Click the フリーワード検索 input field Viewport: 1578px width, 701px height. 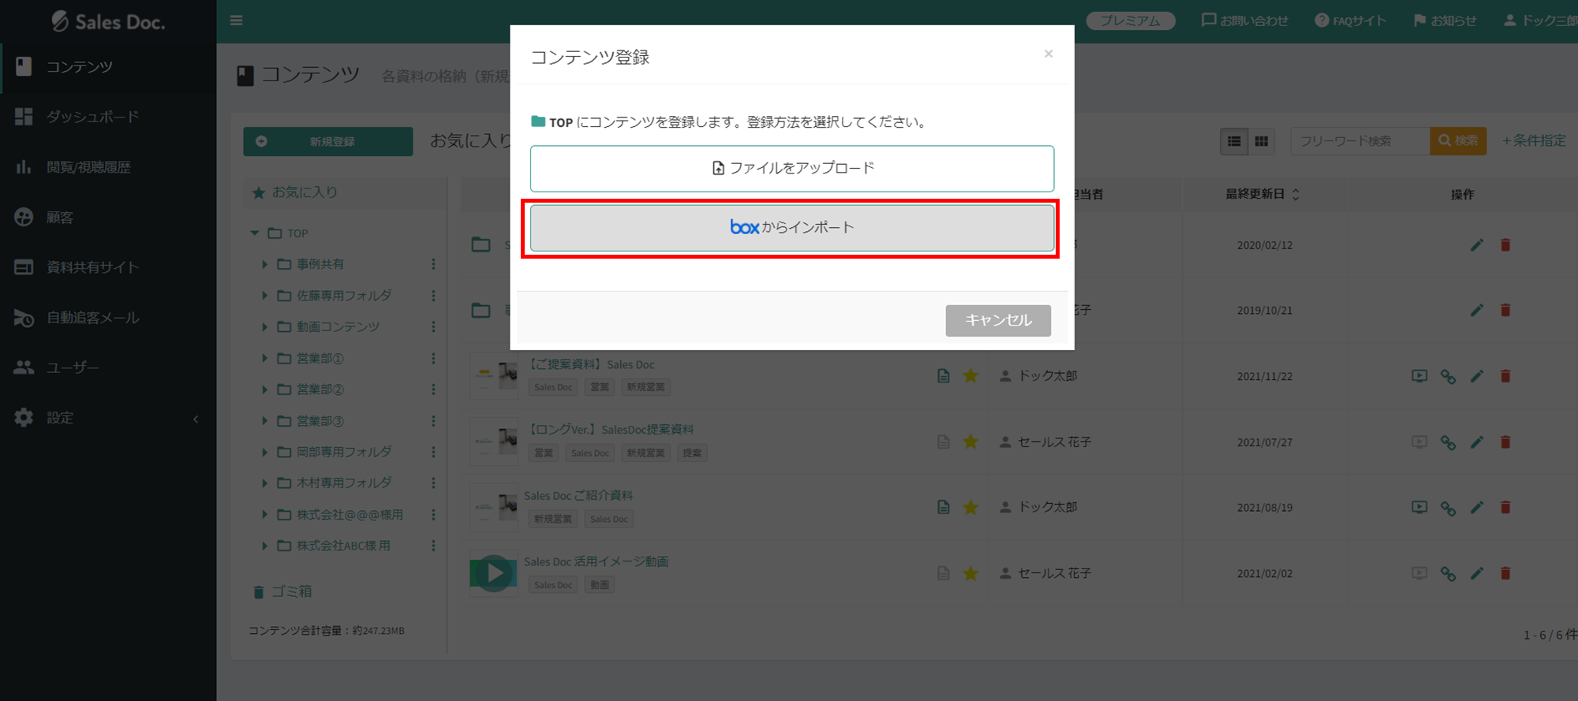1359,141
